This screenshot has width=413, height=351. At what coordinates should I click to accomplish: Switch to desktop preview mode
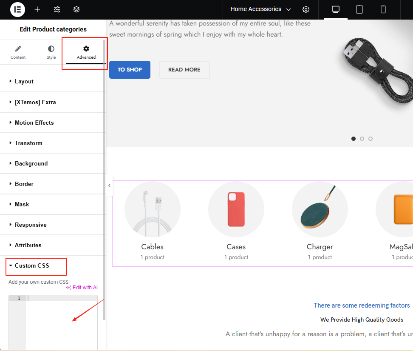(336, 9)
